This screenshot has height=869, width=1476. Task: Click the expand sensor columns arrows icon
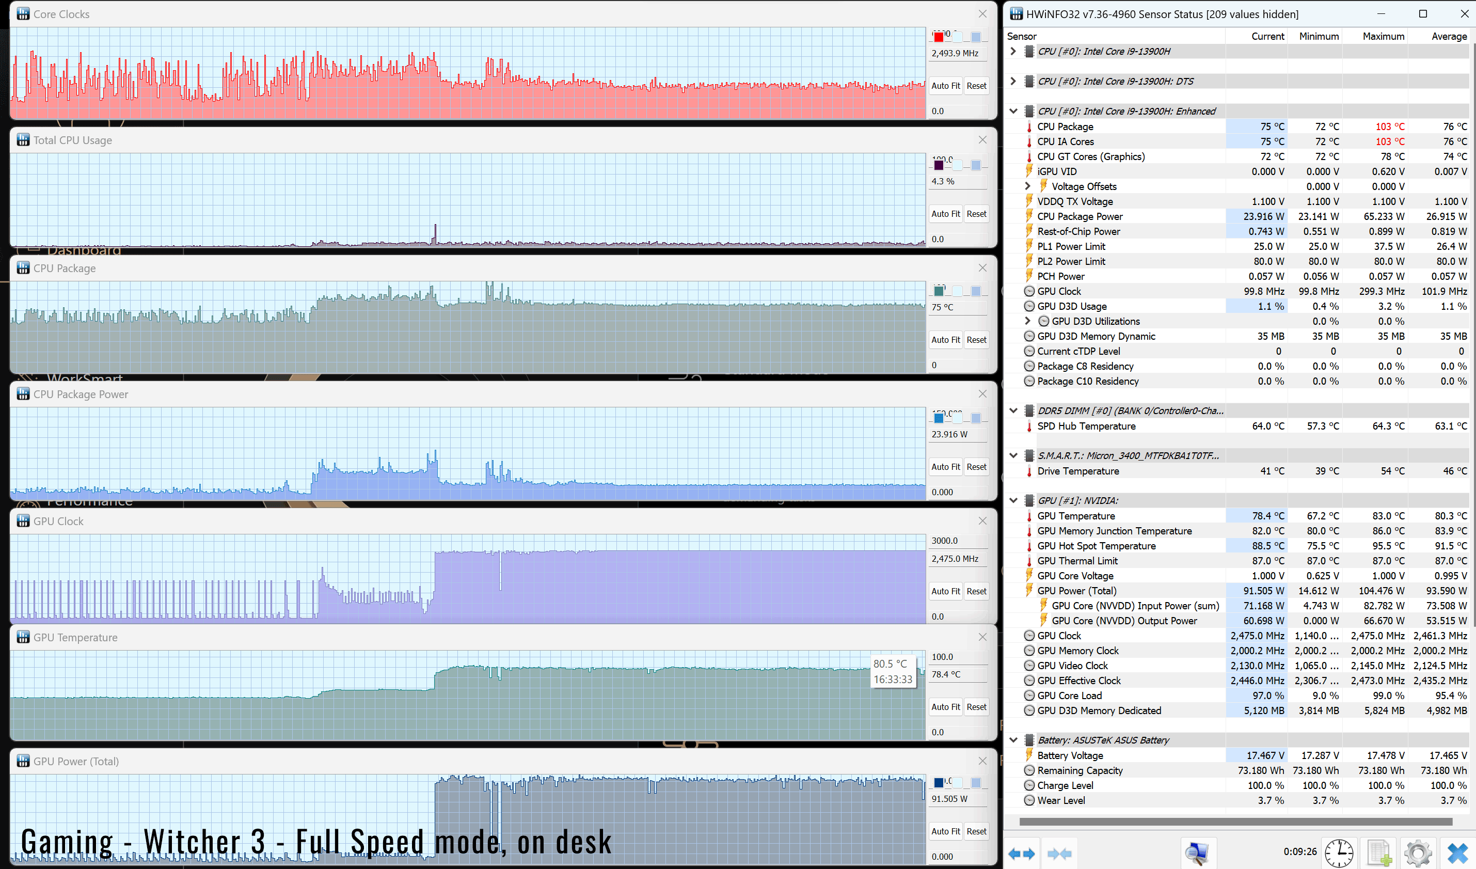1022,853
